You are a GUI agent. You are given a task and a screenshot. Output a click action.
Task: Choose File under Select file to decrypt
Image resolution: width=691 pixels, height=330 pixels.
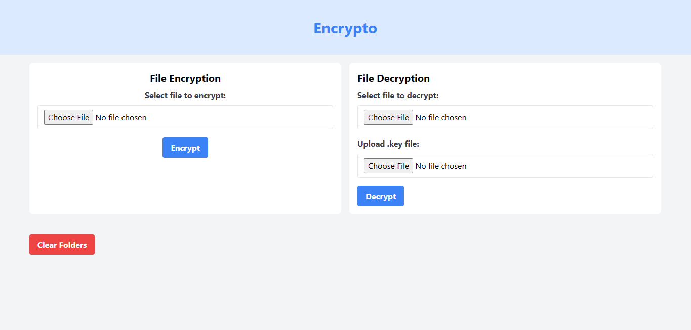pos(388,117)
